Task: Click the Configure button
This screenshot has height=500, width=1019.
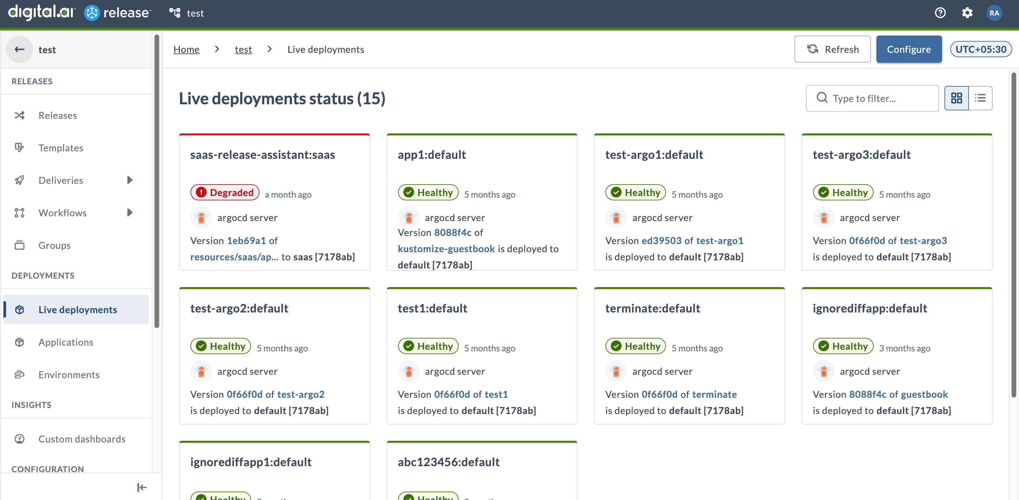Action: point(909,49)
